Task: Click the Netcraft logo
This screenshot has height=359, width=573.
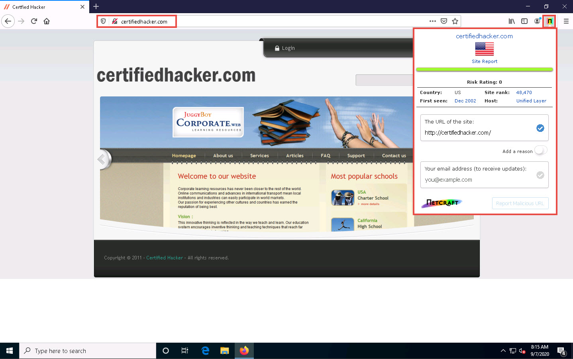Action: pos(442,203)
